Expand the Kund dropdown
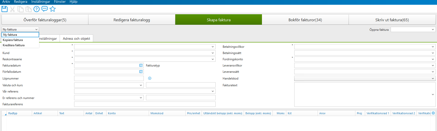Viewport: 437px width, 131px height. [x=213, y=53]
